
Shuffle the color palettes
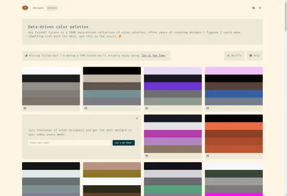[235, 55]
